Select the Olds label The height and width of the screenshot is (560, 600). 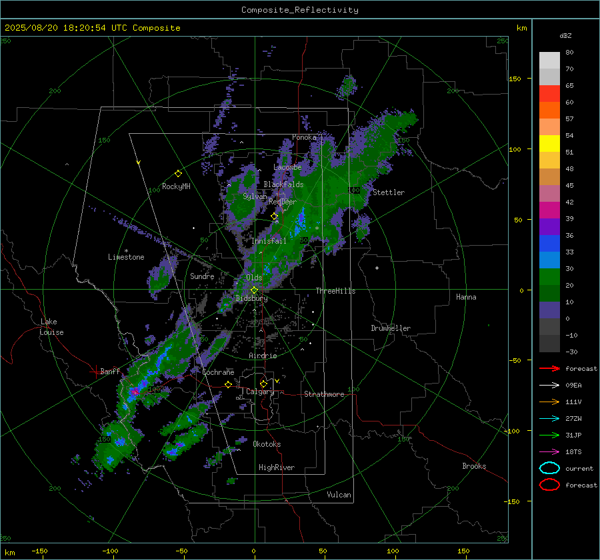[x=254, y=278]
